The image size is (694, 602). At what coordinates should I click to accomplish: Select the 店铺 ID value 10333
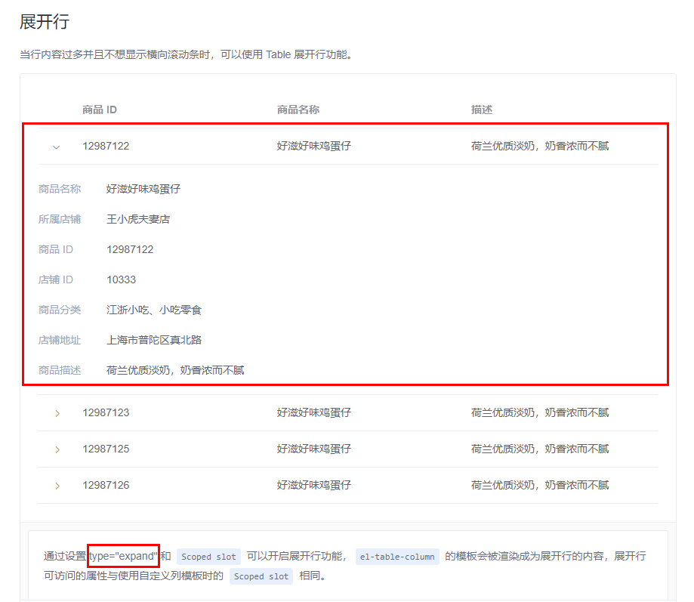[x=122, y=279]
